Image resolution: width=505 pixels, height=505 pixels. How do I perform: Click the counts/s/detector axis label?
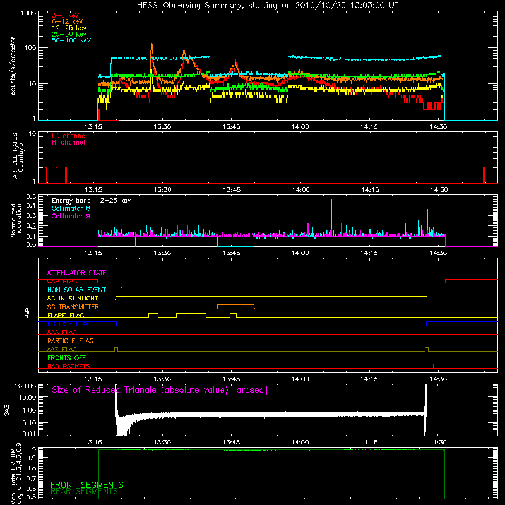coord(13,66)
